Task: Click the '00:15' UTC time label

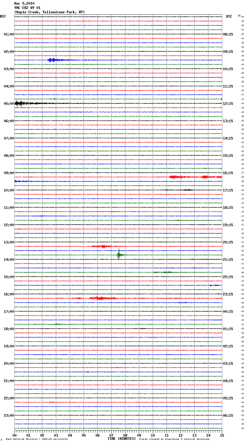Action: point(228,312)
